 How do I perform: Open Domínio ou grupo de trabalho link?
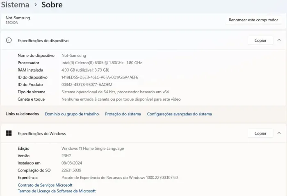tap(72, 114)
